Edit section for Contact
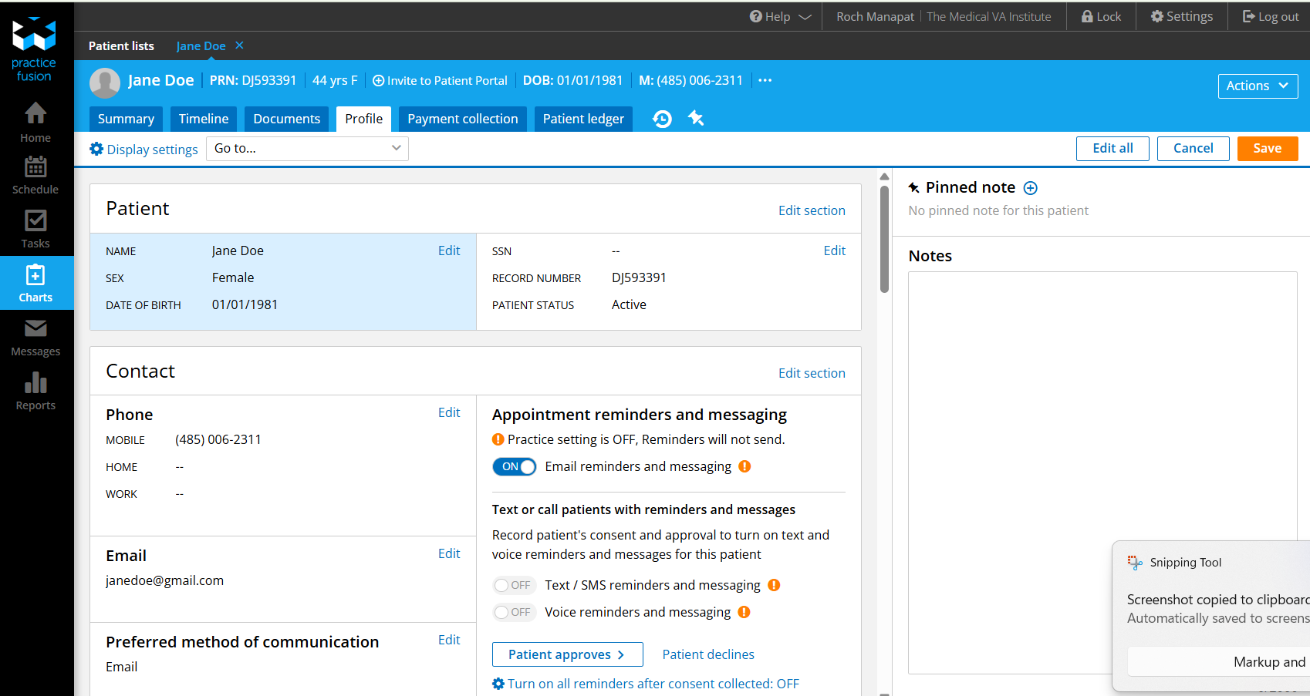1310x696 pixels. click(x=812, y=373)
